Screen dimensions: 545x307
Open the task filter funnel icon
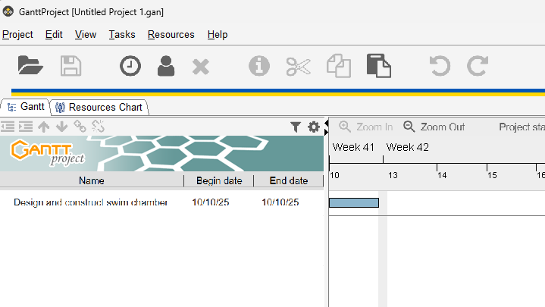[296, 127]
